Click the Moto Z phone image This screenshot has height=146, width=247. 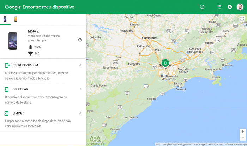click(x=13, y=41)
